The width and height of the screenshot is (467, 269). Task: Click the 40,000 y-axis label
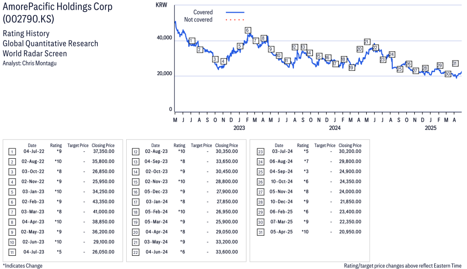(164, 38)
